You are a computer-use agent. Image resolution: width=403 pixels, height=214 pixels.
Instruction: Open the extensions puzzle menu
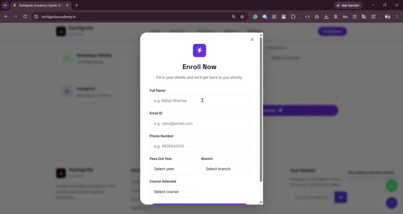pos(293,17)
